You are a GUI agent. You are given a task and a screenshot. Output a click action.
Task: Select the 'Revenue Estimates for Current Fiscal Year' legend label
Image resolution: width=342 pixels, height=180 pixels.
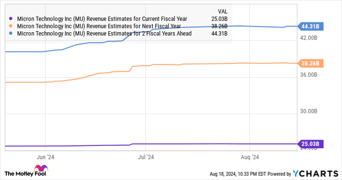coord(102,19)
